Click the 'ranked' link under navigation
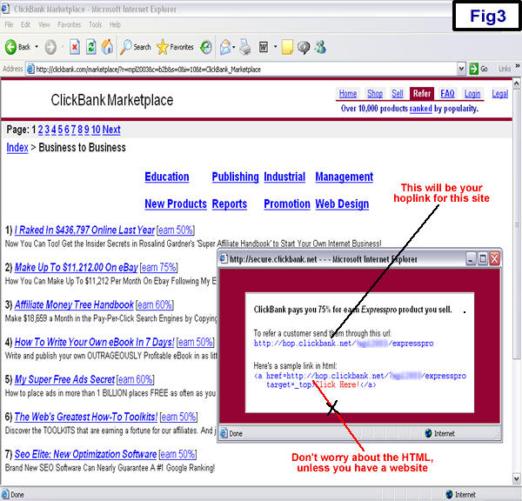 421,109
